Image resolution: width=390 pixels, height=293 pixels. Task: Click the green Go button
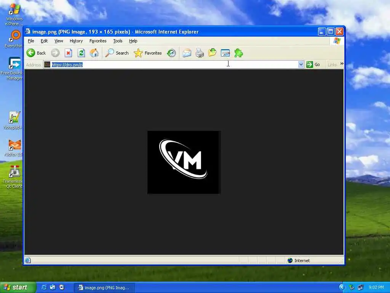[313, 64]
